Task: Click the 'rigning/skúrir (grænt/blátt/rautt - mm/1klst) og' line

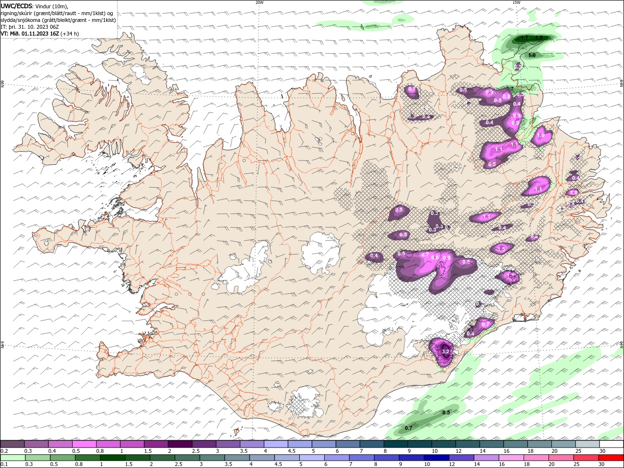Action: click(x=57, y=13)
